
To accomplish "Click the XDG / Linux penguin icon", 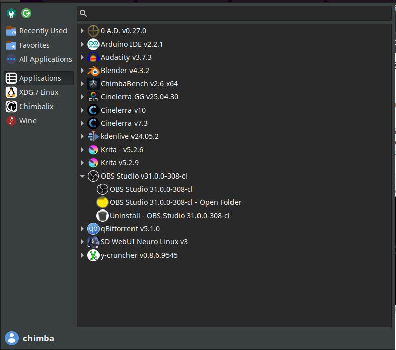I will coord(11,92).
